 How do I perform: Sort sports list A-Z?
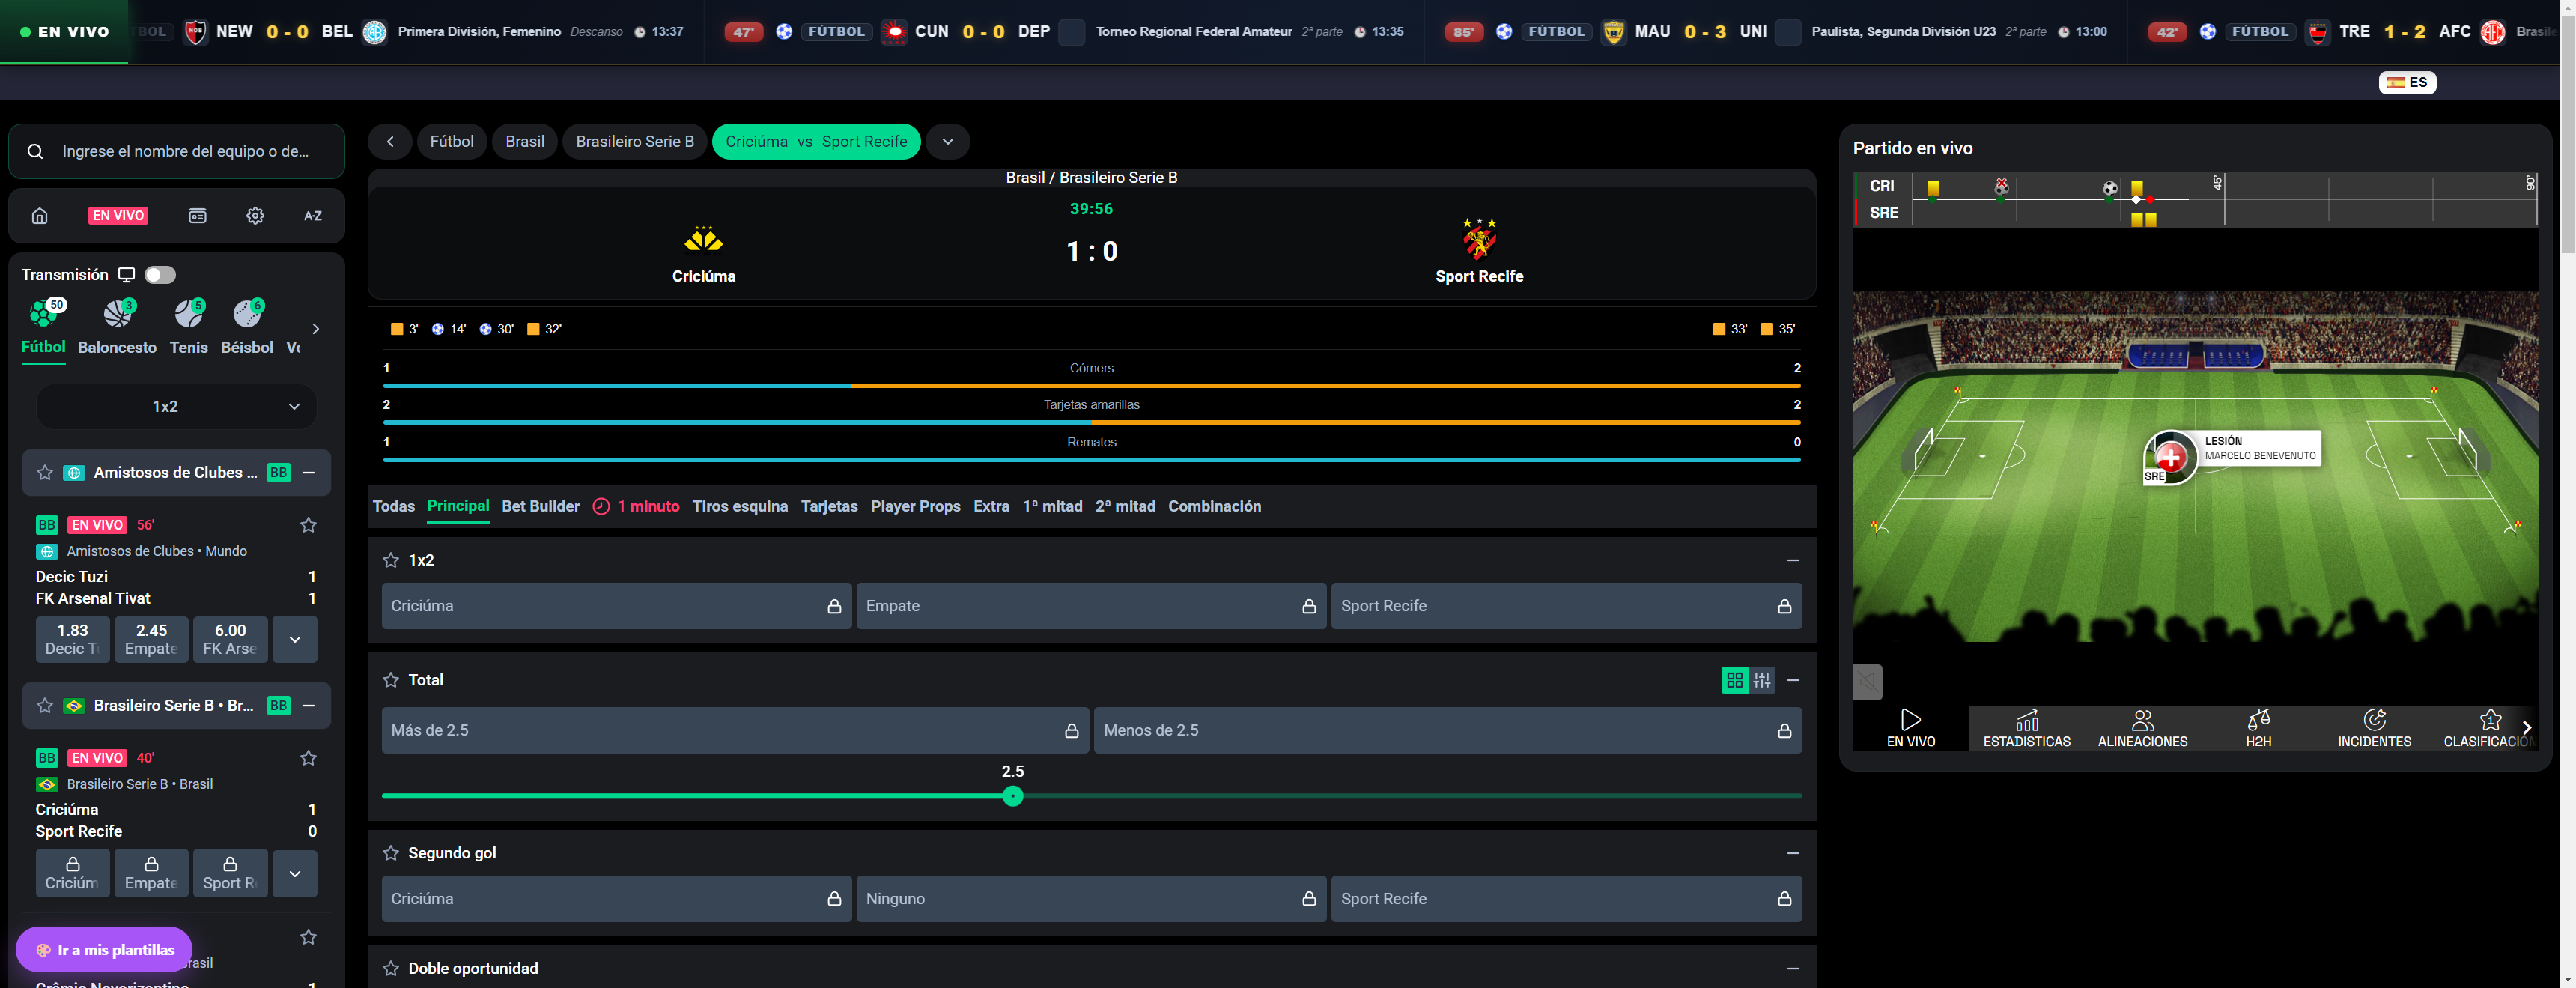pyautogui.click(x=313, y=216)
